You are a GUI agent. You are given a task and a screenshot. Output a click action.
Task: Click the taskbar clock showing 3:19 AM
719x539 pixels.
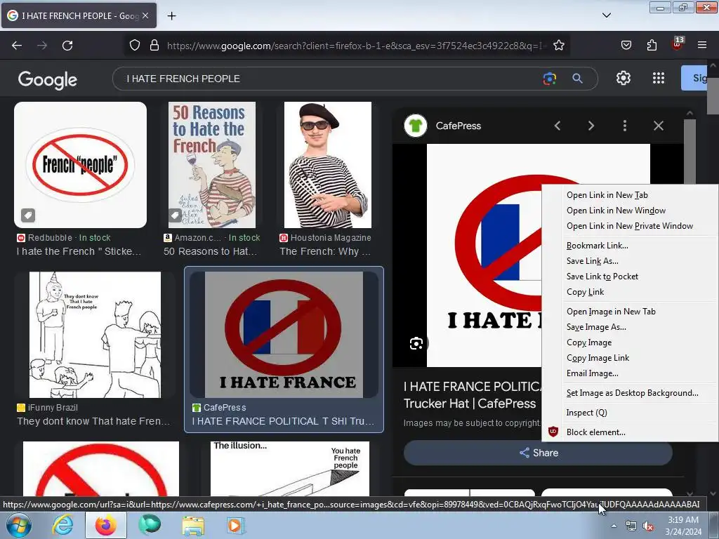683,526
